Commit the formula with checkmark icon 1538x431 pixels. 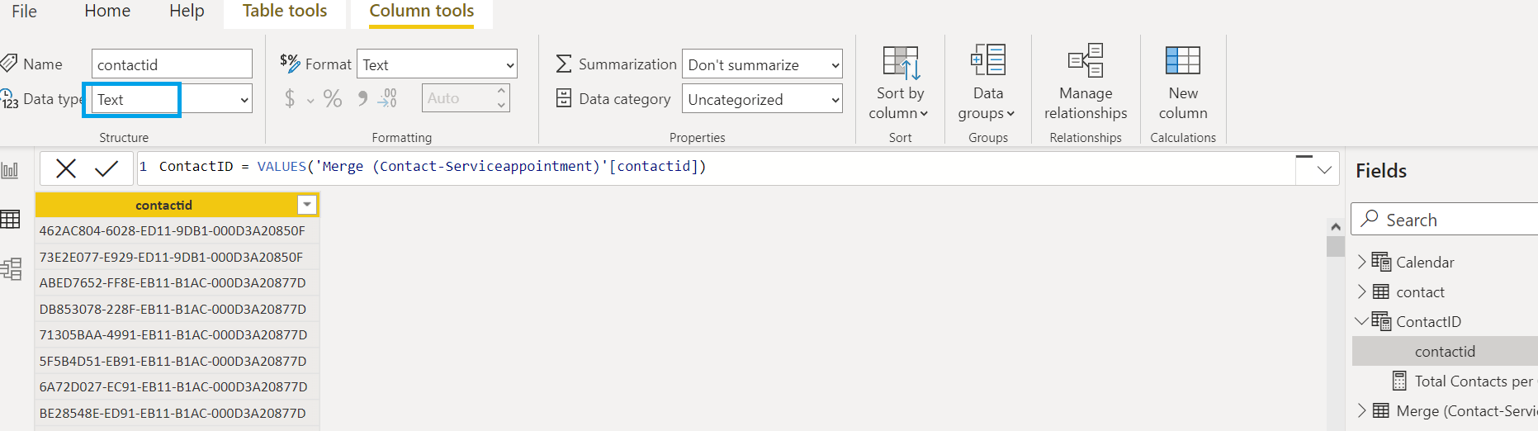coord(106,168)
